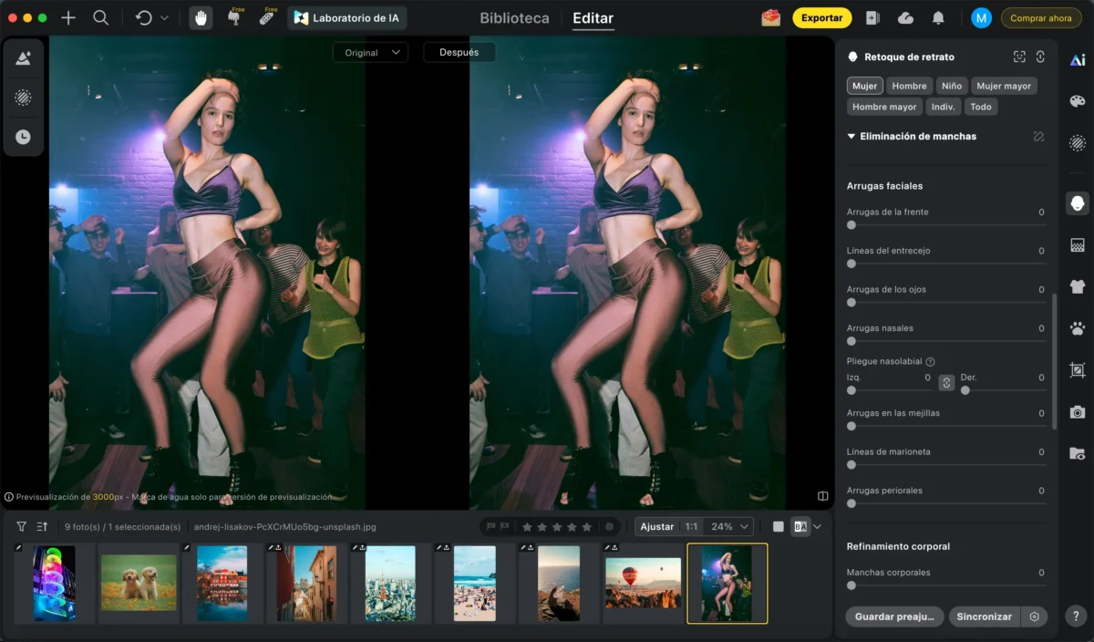Toggle before/after split view button

[800, 527]
